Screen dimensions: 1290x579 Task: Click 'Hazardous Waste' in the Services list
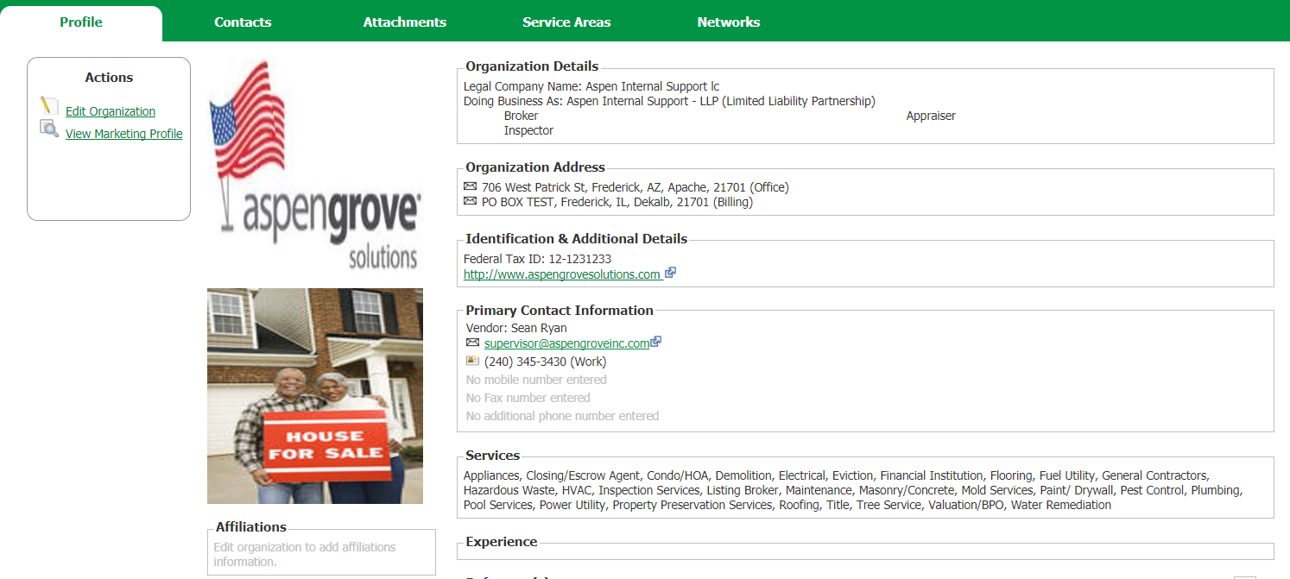click(x=509, y=490)
